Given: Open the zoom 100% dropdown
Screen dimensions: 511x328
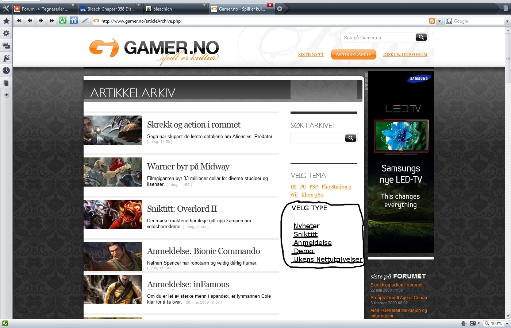Looking at the screenshot, I should point(507,324).
